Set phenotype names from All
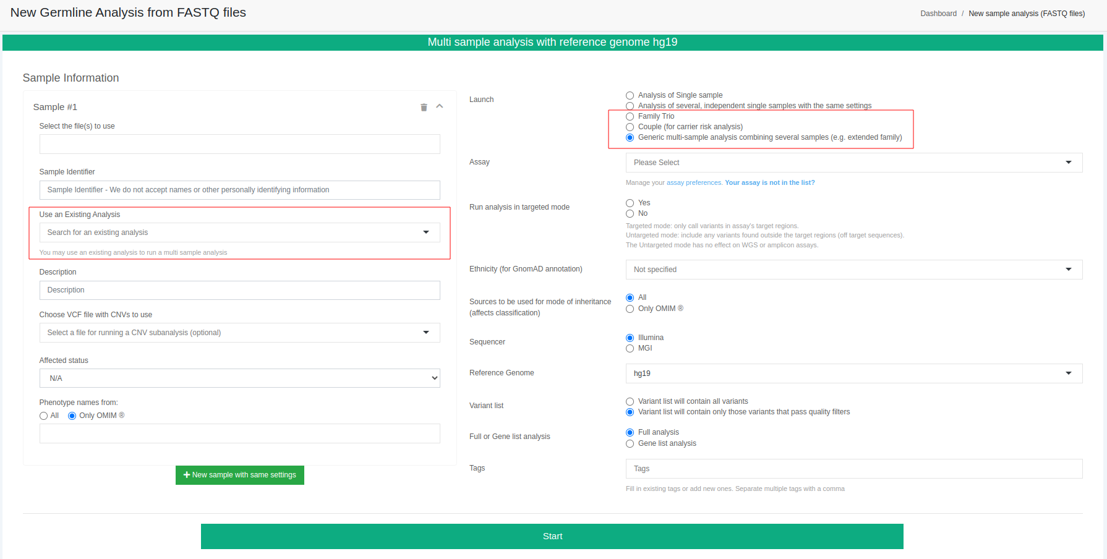This screenshot has height=559, width=1107. 43,416
